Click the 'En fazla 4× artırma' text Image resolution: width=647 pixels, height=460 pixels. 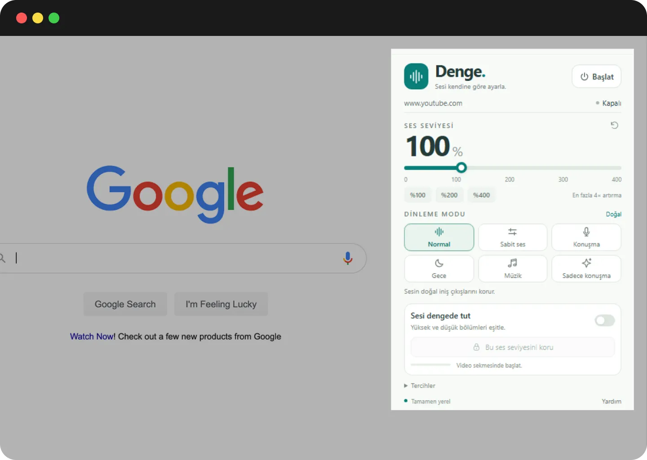[x=597, y=195]
